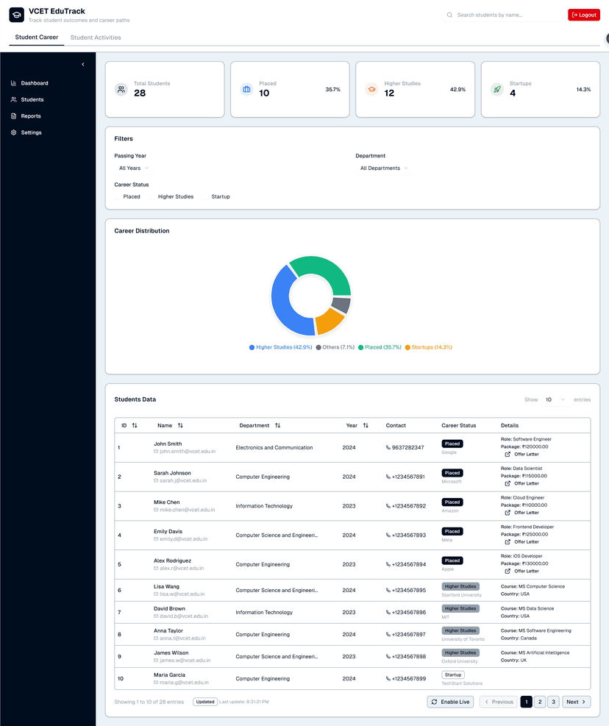Open Reports in the sidebar menu
Image resolution: width=609 pixels, height=726 pixels.
pos(31,116)
